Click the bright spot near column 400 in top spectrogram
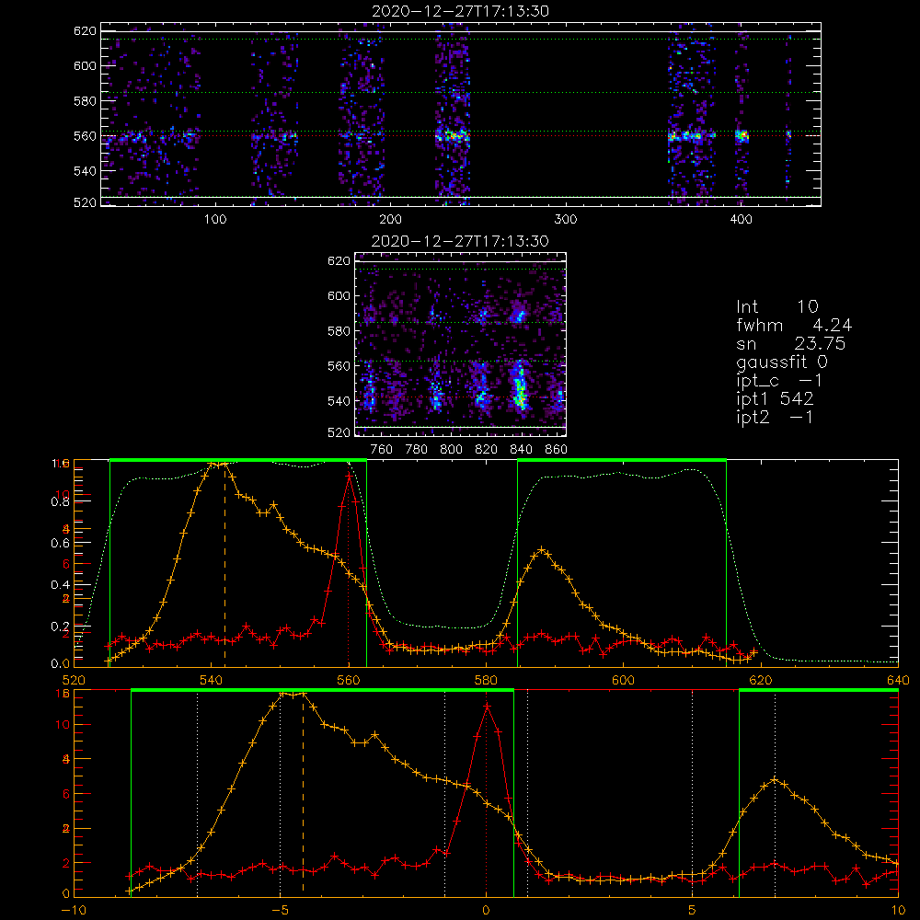This screenshot has width=920, height=920. (x=742, y=136)
